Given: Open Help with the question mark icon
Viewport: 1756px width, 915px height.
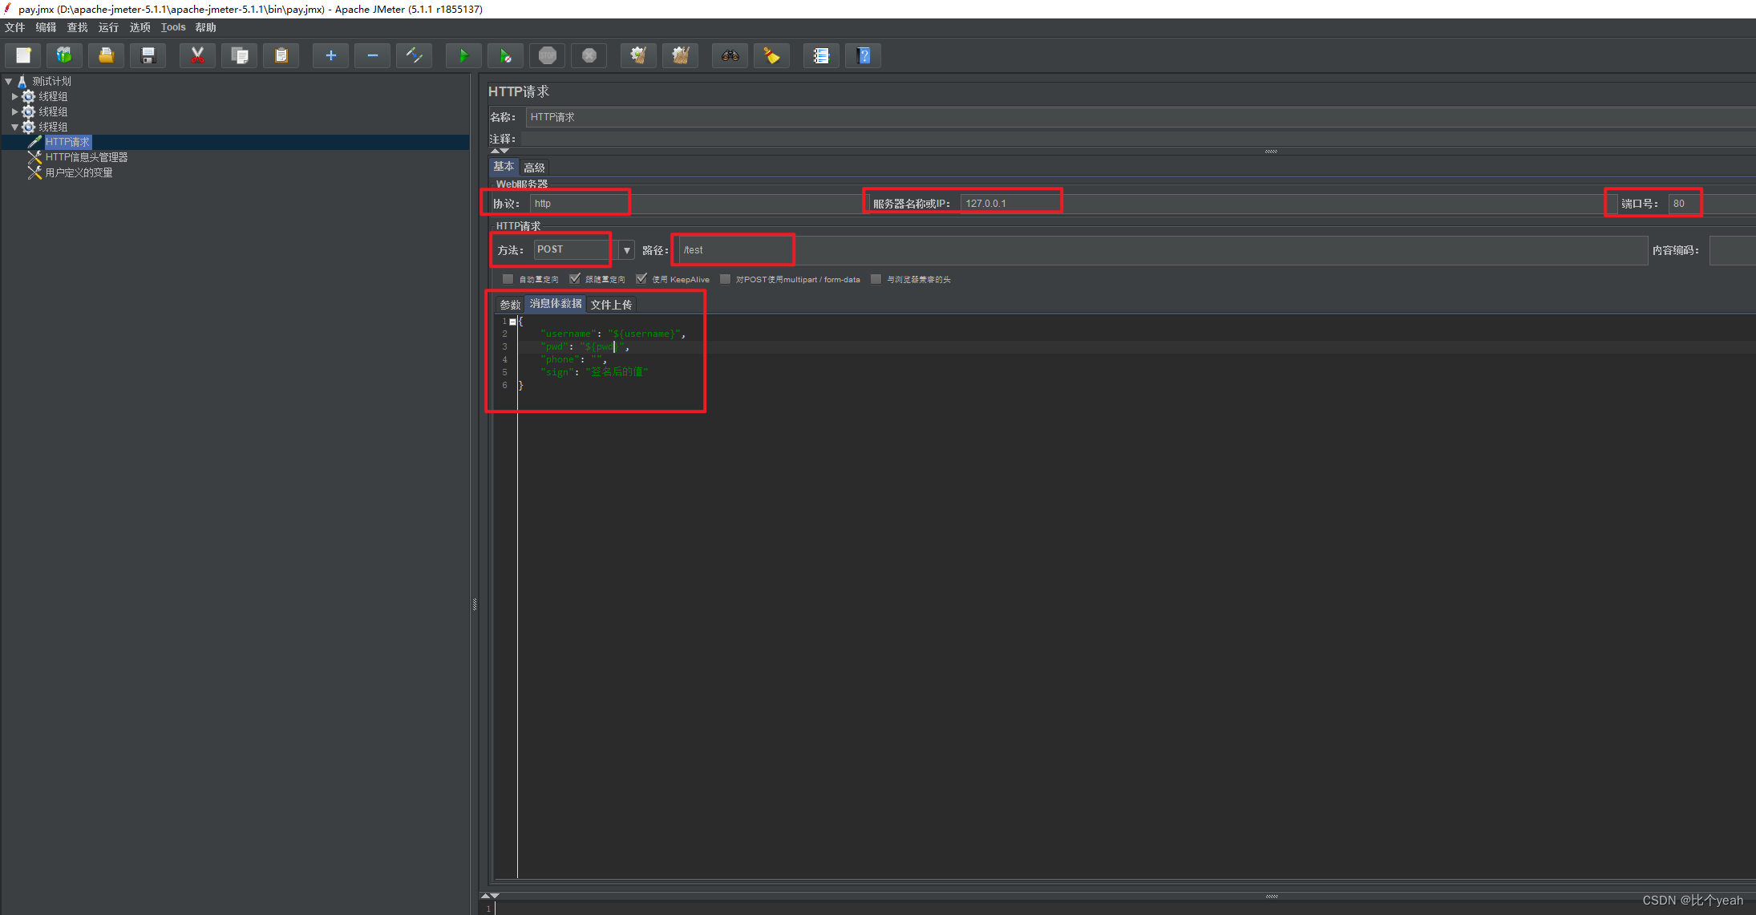Looking at the screenshot, I should coord(864,55).
